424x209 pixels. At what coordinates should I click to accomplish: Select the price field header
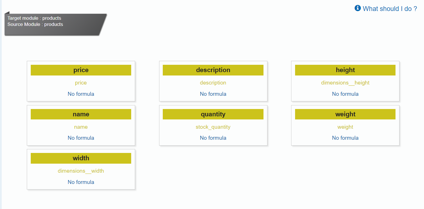[81, 70]
